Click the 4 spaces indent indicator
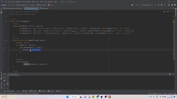The height and width of the screenshot is (99, 177). tap(170, 94)
